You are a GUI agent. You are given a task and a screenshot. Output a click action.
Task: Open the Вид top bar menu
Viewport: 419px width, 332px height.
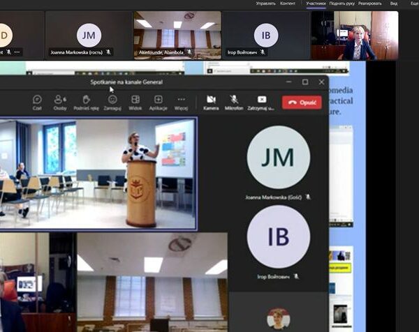pyautogui.click(x=394, y=3)
